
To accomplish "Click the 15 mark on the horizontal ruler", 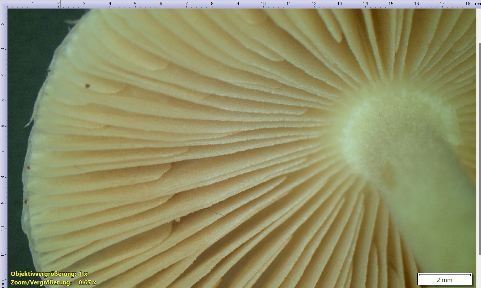I will click(x=391, y=4).
